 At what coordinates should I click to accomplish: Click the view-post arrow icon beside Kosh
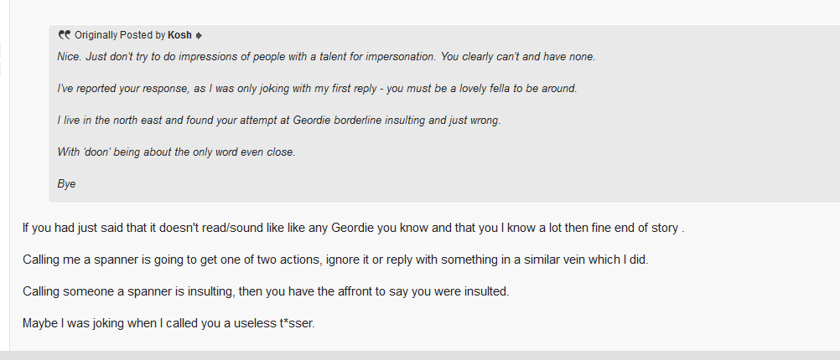tap(199, 36)
